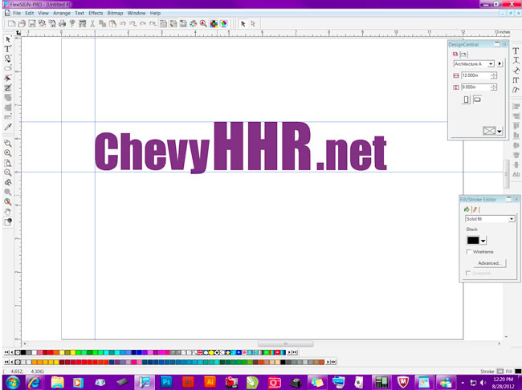
Task: Select the horizontal Text tool in right toolbar
Action: pyautogui.click(x=516, y=51)
